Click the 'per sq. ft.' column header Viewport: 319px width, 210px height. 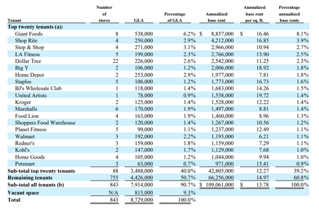coord(254,20)
